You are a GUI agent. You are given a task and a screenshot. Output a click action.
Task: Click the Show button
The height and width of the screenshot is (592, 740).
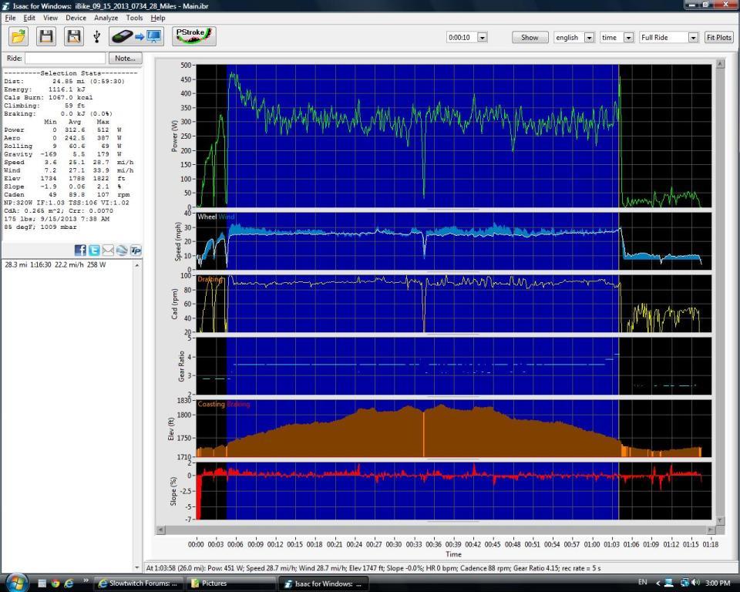click(530, 37)
